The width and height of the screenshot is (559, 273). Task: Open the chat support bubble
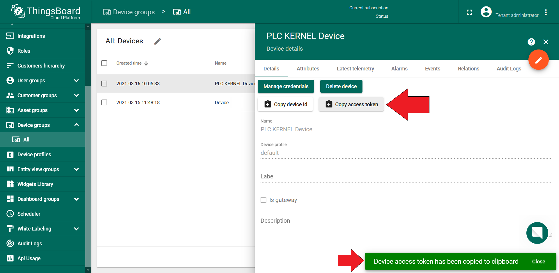tap(537, 233)
